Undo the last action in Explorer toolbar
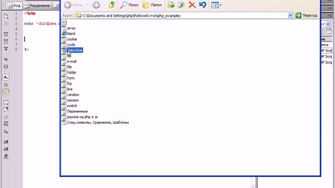 tap(203, 5)
